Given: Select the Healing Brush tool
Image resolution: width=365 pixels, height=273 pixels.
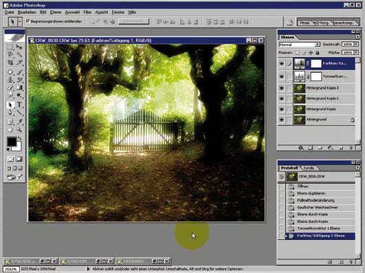Looking at the screenshot, I should click(10, 72).
